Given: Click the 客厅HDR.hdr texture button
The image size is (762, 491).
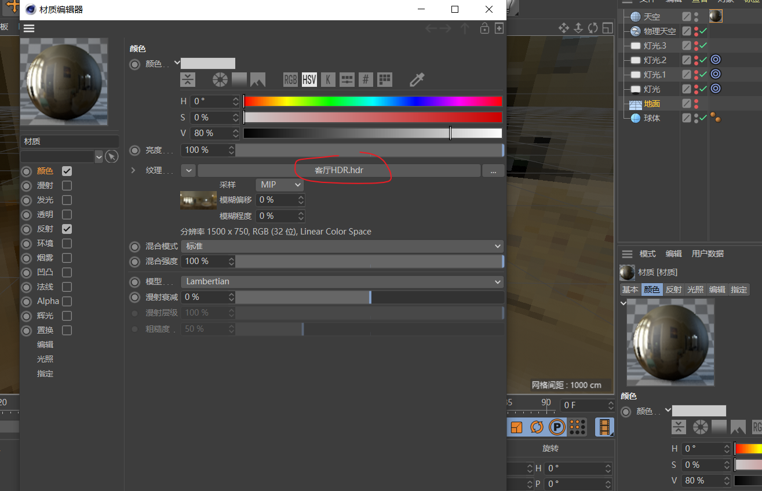Looking at the screenshot, I should pos(339,171).
